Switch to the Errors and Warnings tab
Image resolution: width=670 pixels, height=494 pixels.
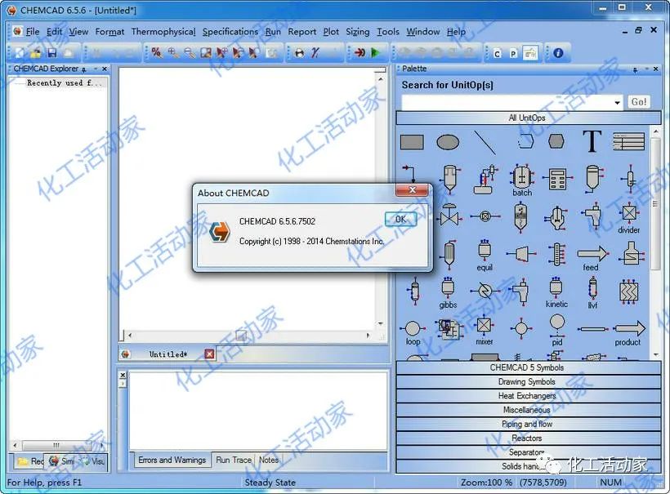point(172,460)
